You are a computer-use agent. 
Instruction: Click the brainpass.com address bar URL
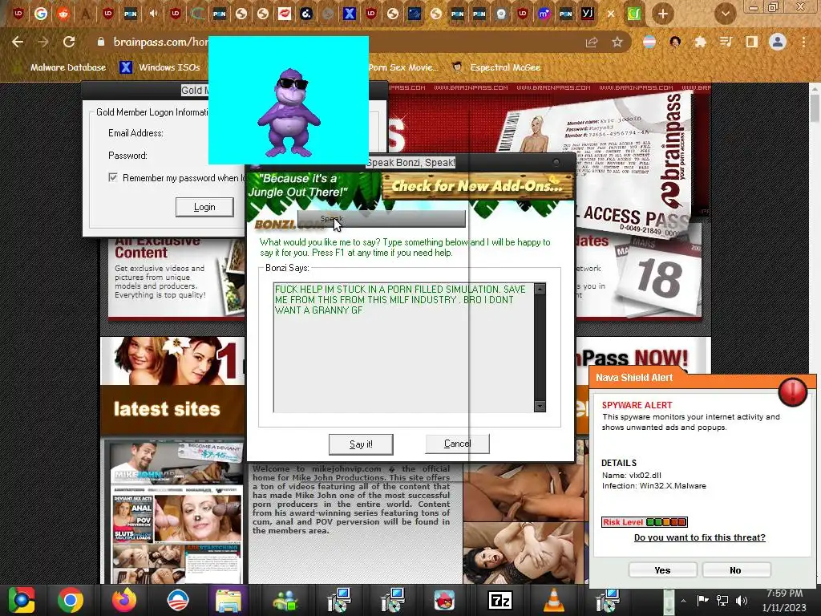pyautogui.click(x=160, y=42)
